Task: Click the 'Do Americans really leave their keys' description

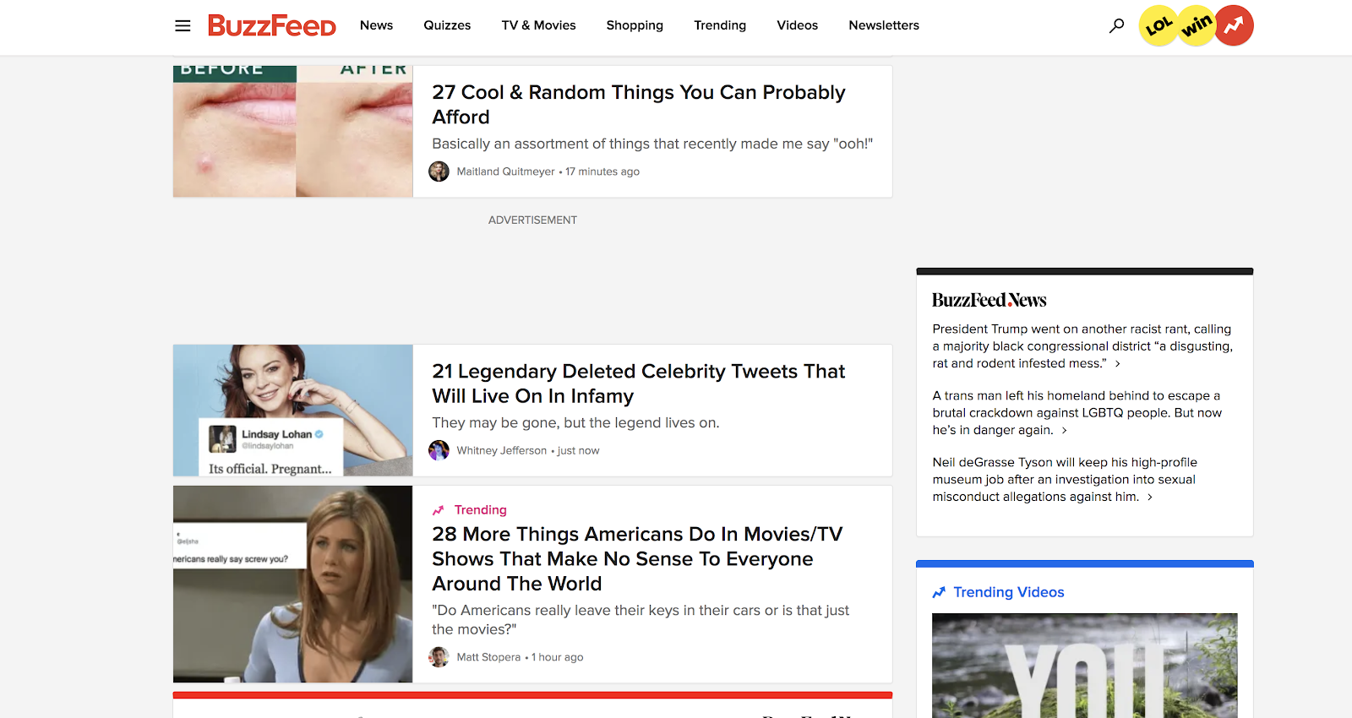Action: point(641,620)
